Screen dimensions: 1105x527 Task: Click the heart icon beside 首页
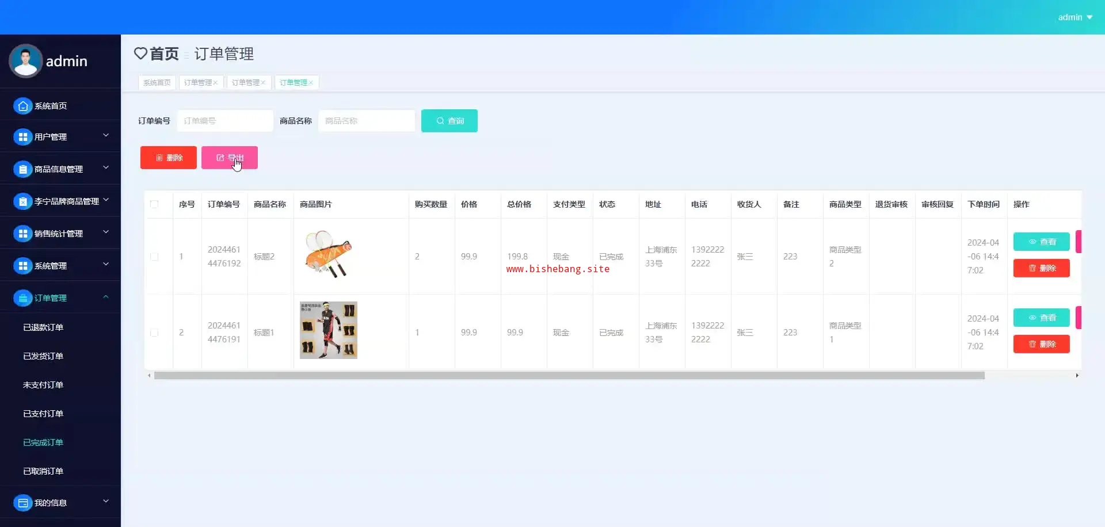pyautogui.click(x=140, y=54)
